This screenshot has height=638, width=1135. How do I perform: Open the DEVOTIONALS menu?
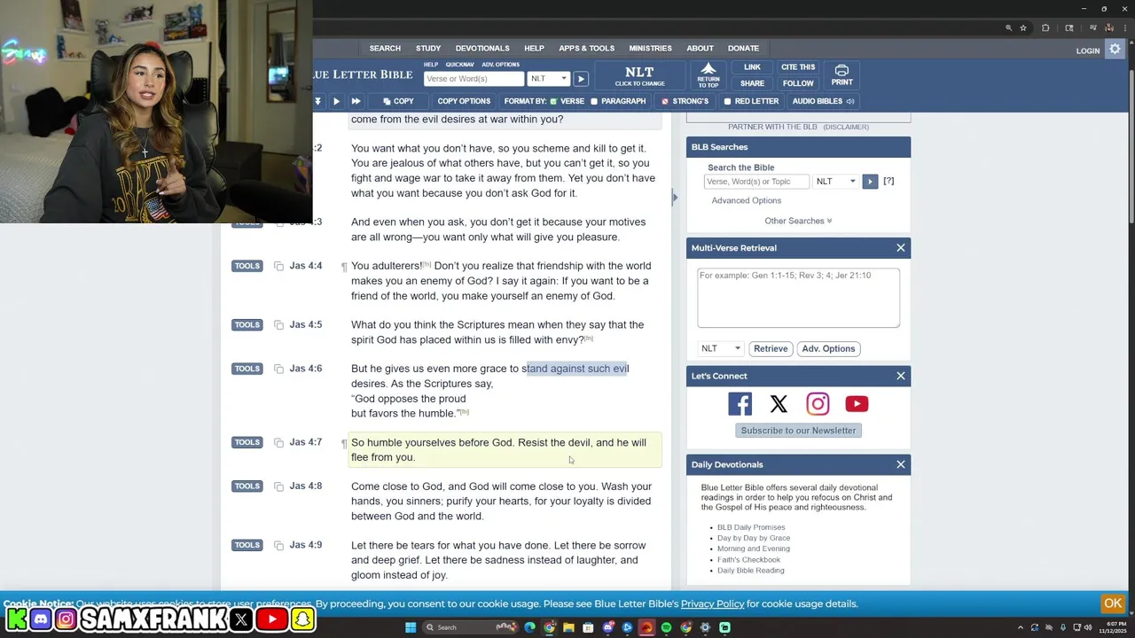[482, 48]
